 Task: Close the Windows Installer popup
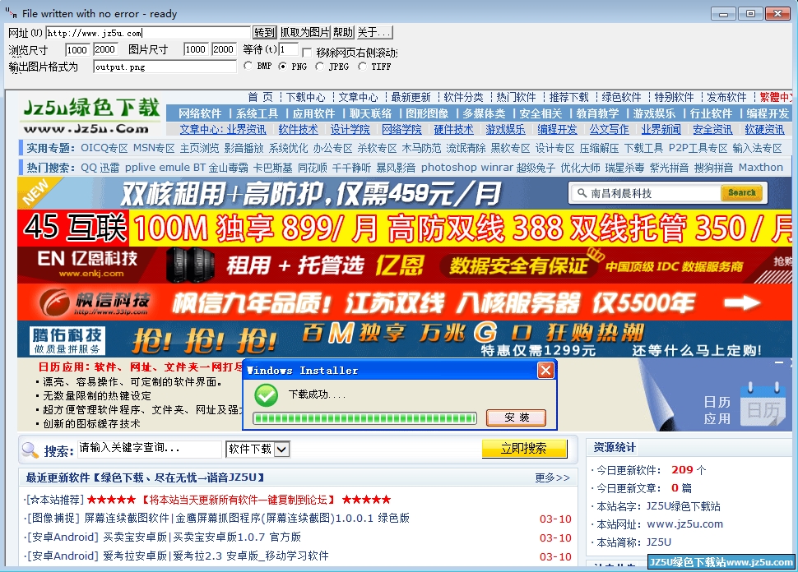click(545, 370)
